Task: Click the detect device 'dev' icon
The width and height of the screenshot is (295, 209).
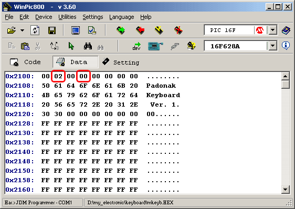Action: point(137,46)
